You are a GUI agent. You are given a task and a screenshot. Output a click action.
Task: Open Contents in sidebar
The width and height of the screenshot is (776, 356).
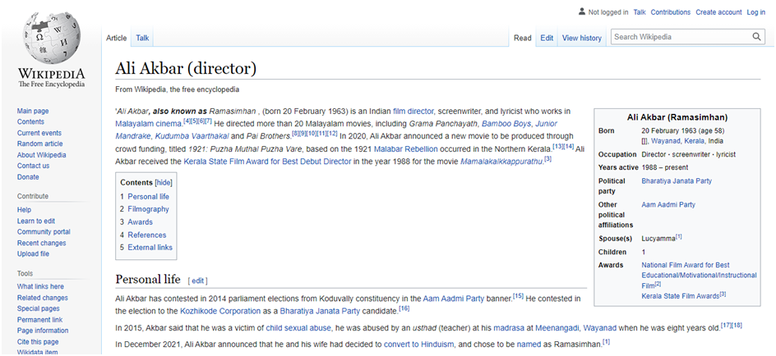30,121
